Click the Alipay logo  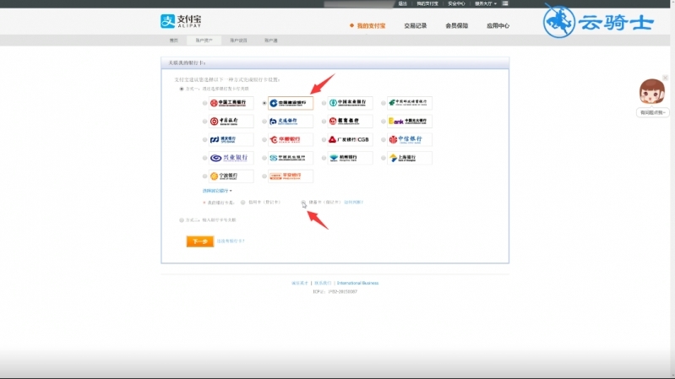[181, 20]
